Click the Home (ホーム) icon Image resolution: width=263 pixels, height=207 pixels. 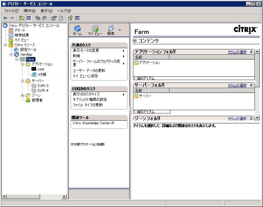[x=77, y=29]
